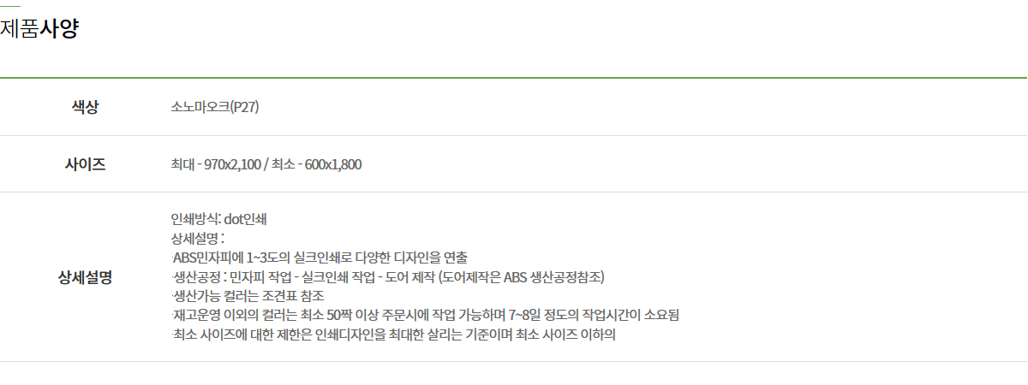Image resolution: width=1028 pixels, height=385 pixels.
Task: Click the "사이즈" row label
Action: [x=85, y=163]
